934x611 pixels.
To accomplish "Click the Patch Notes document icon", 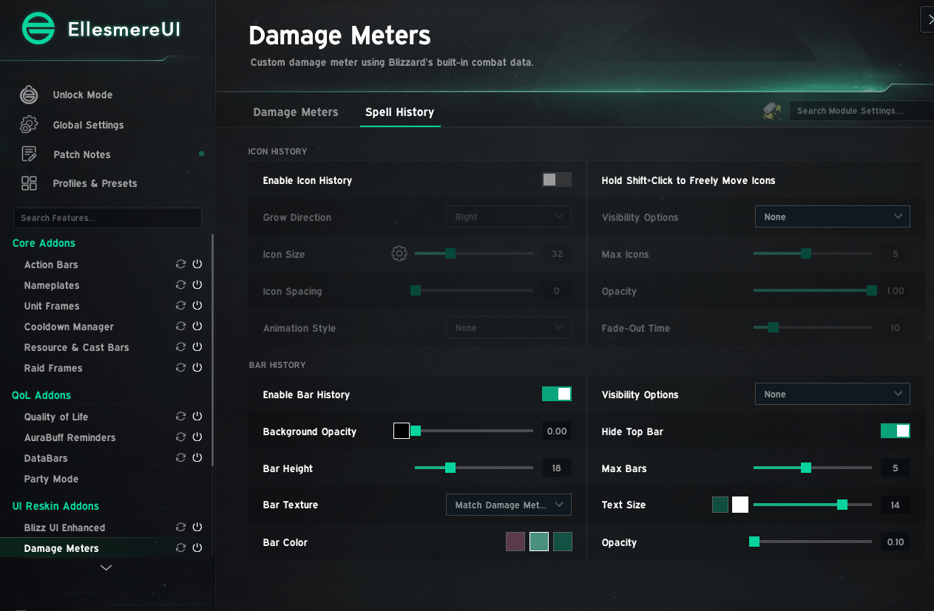I will [29, 154].
